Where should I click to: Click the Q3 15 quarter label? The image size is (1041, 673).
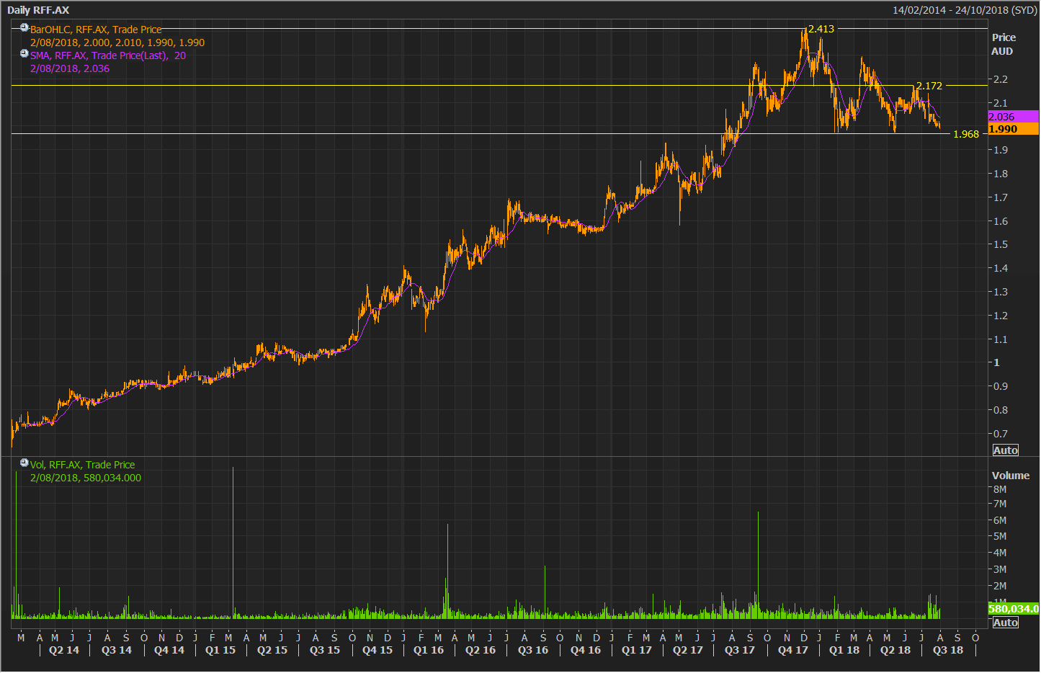(x=325, y=650)
